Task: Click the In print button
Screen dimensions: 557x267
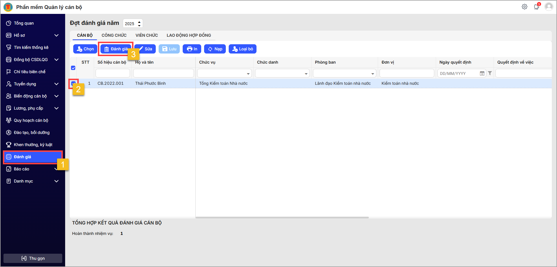Action: (x=192, y=49)
